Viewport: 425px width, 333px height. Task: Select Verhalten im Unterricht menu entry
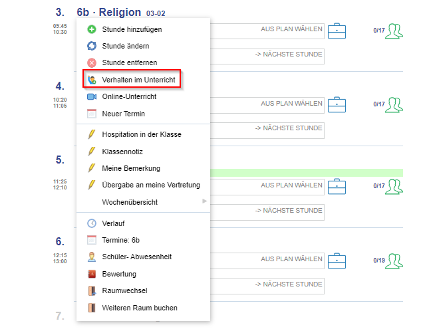[x=139, y=79]
